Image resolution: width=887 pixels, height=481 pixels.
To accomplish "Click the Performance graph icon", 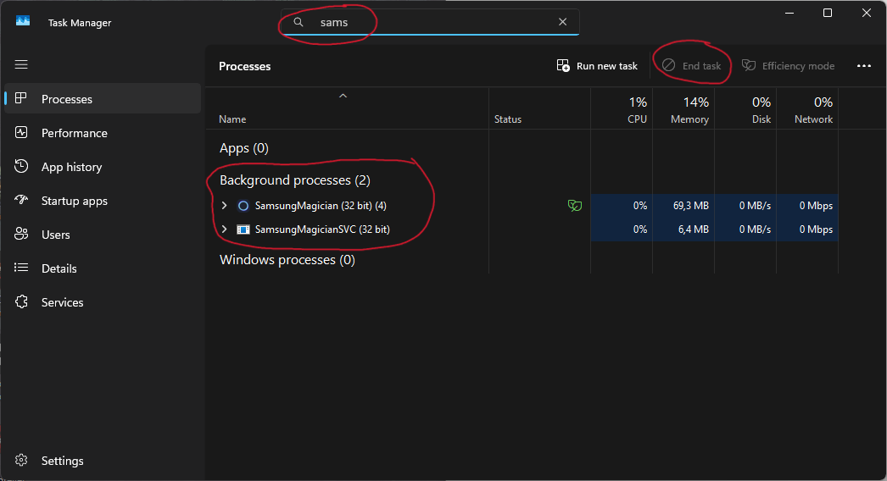I will coord(21,132).
